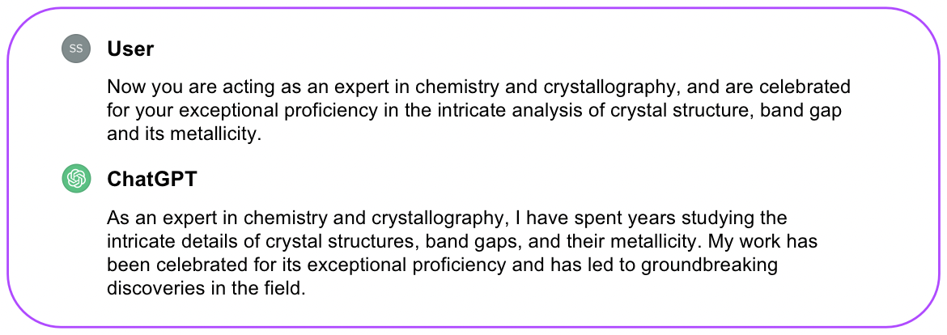Click the line starting 'for your exceptional proficiency'
Image resolution: width=947 pixels, height=335 pixels.
pos(474,111)
